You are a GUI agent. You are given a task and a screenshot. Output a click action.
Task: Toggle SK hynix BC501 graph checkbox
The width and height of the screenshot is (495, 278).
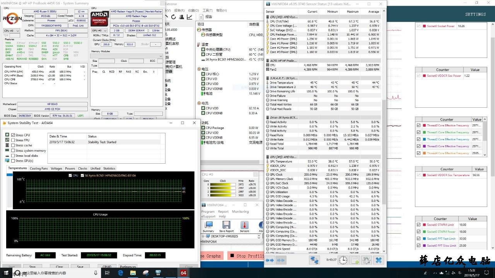(82, 175)
